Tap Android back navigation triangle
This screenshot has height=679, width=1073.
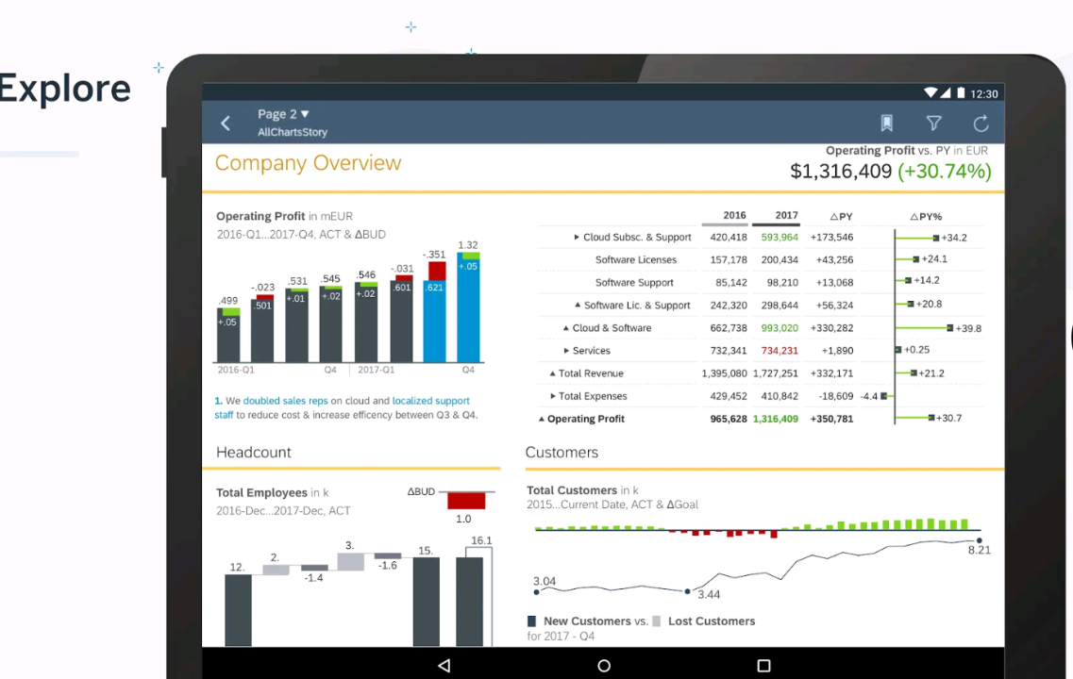pos(444,665)
